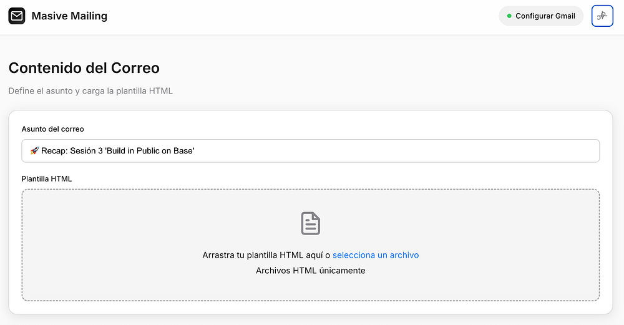Click the 'Define el asunto' subtitle text
Screen dimensions: 624x325
(90, 91)
